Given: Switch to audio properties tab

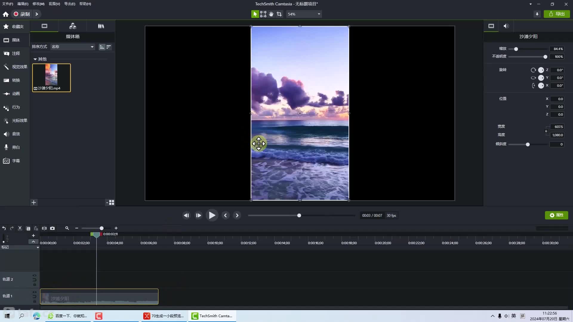Looking at the screenshot, I should [506, 26].
